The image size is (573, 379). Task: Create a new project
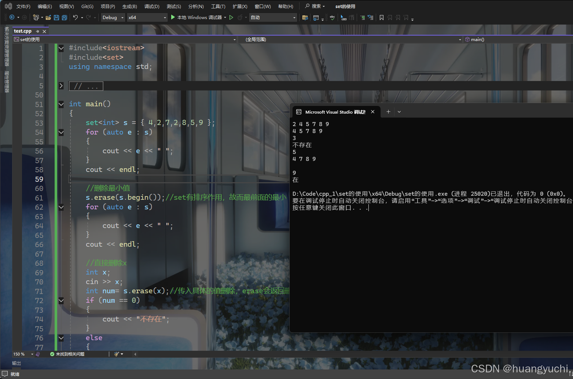37,17
